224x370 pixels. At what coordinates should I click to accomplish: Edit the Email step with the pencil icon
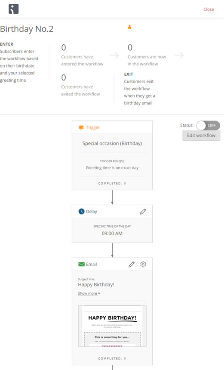click(132, 264)
